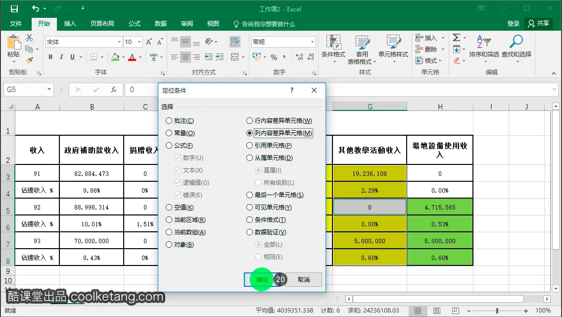Image resolution: width=562 pixels, height=317 pixels.
Task: Click the zoom slider handle
Action: pos(497,311)
